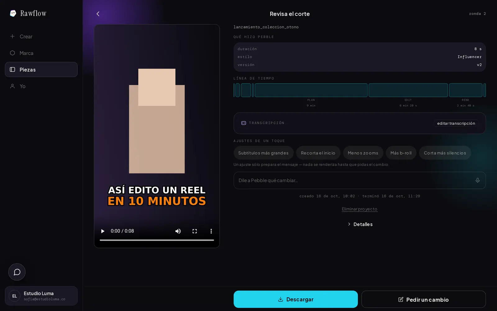Click the edit pencil icon in Pedir un cambio
Screen dimensions: 497x311
(401, 299)
